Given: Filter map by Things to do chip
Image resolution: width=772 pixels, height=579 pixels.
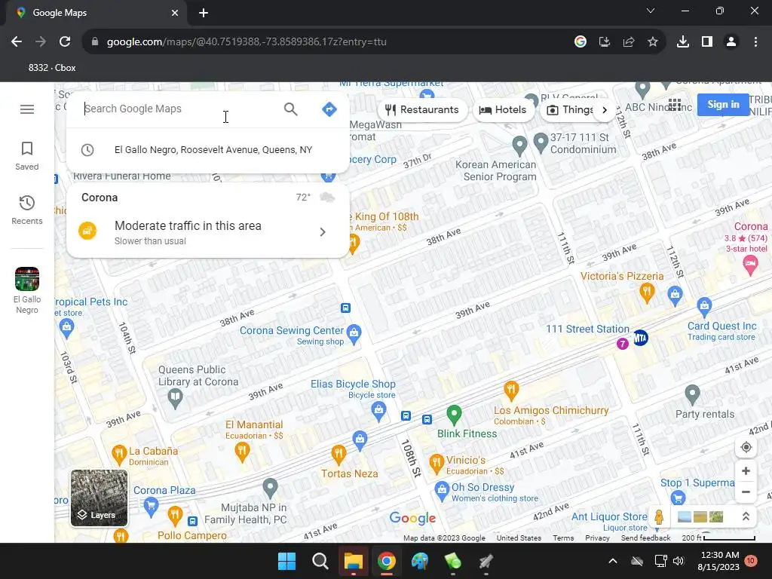Looking at the screenshot, I should [570, 110].
